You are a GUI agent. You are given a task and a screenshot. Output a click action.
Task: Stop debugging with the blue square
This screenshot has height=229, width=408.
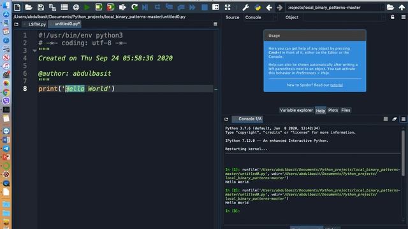[205, 7]
